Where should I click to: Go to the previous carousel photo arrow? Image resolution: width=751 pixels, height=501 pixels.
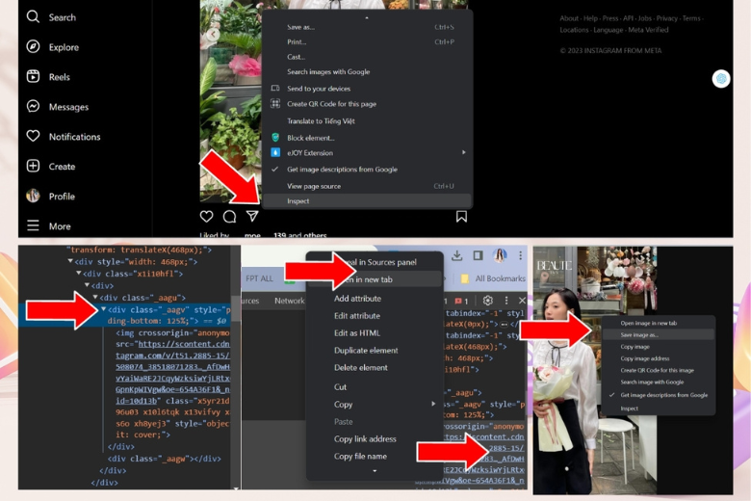click(213, 34)
